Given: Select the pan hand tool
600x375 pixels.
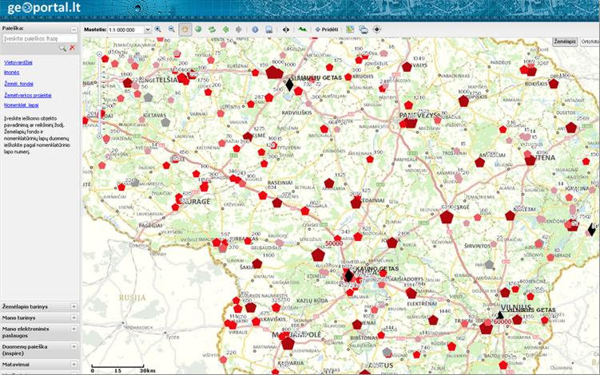Looking at the screenshot, I should coord(185,30).
